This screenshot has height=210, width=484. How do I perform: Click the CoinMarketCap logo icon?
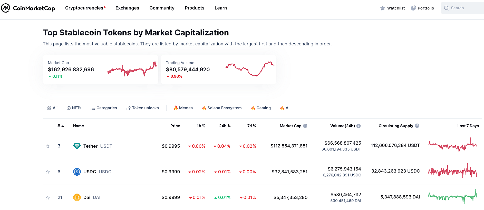[6, 8]
